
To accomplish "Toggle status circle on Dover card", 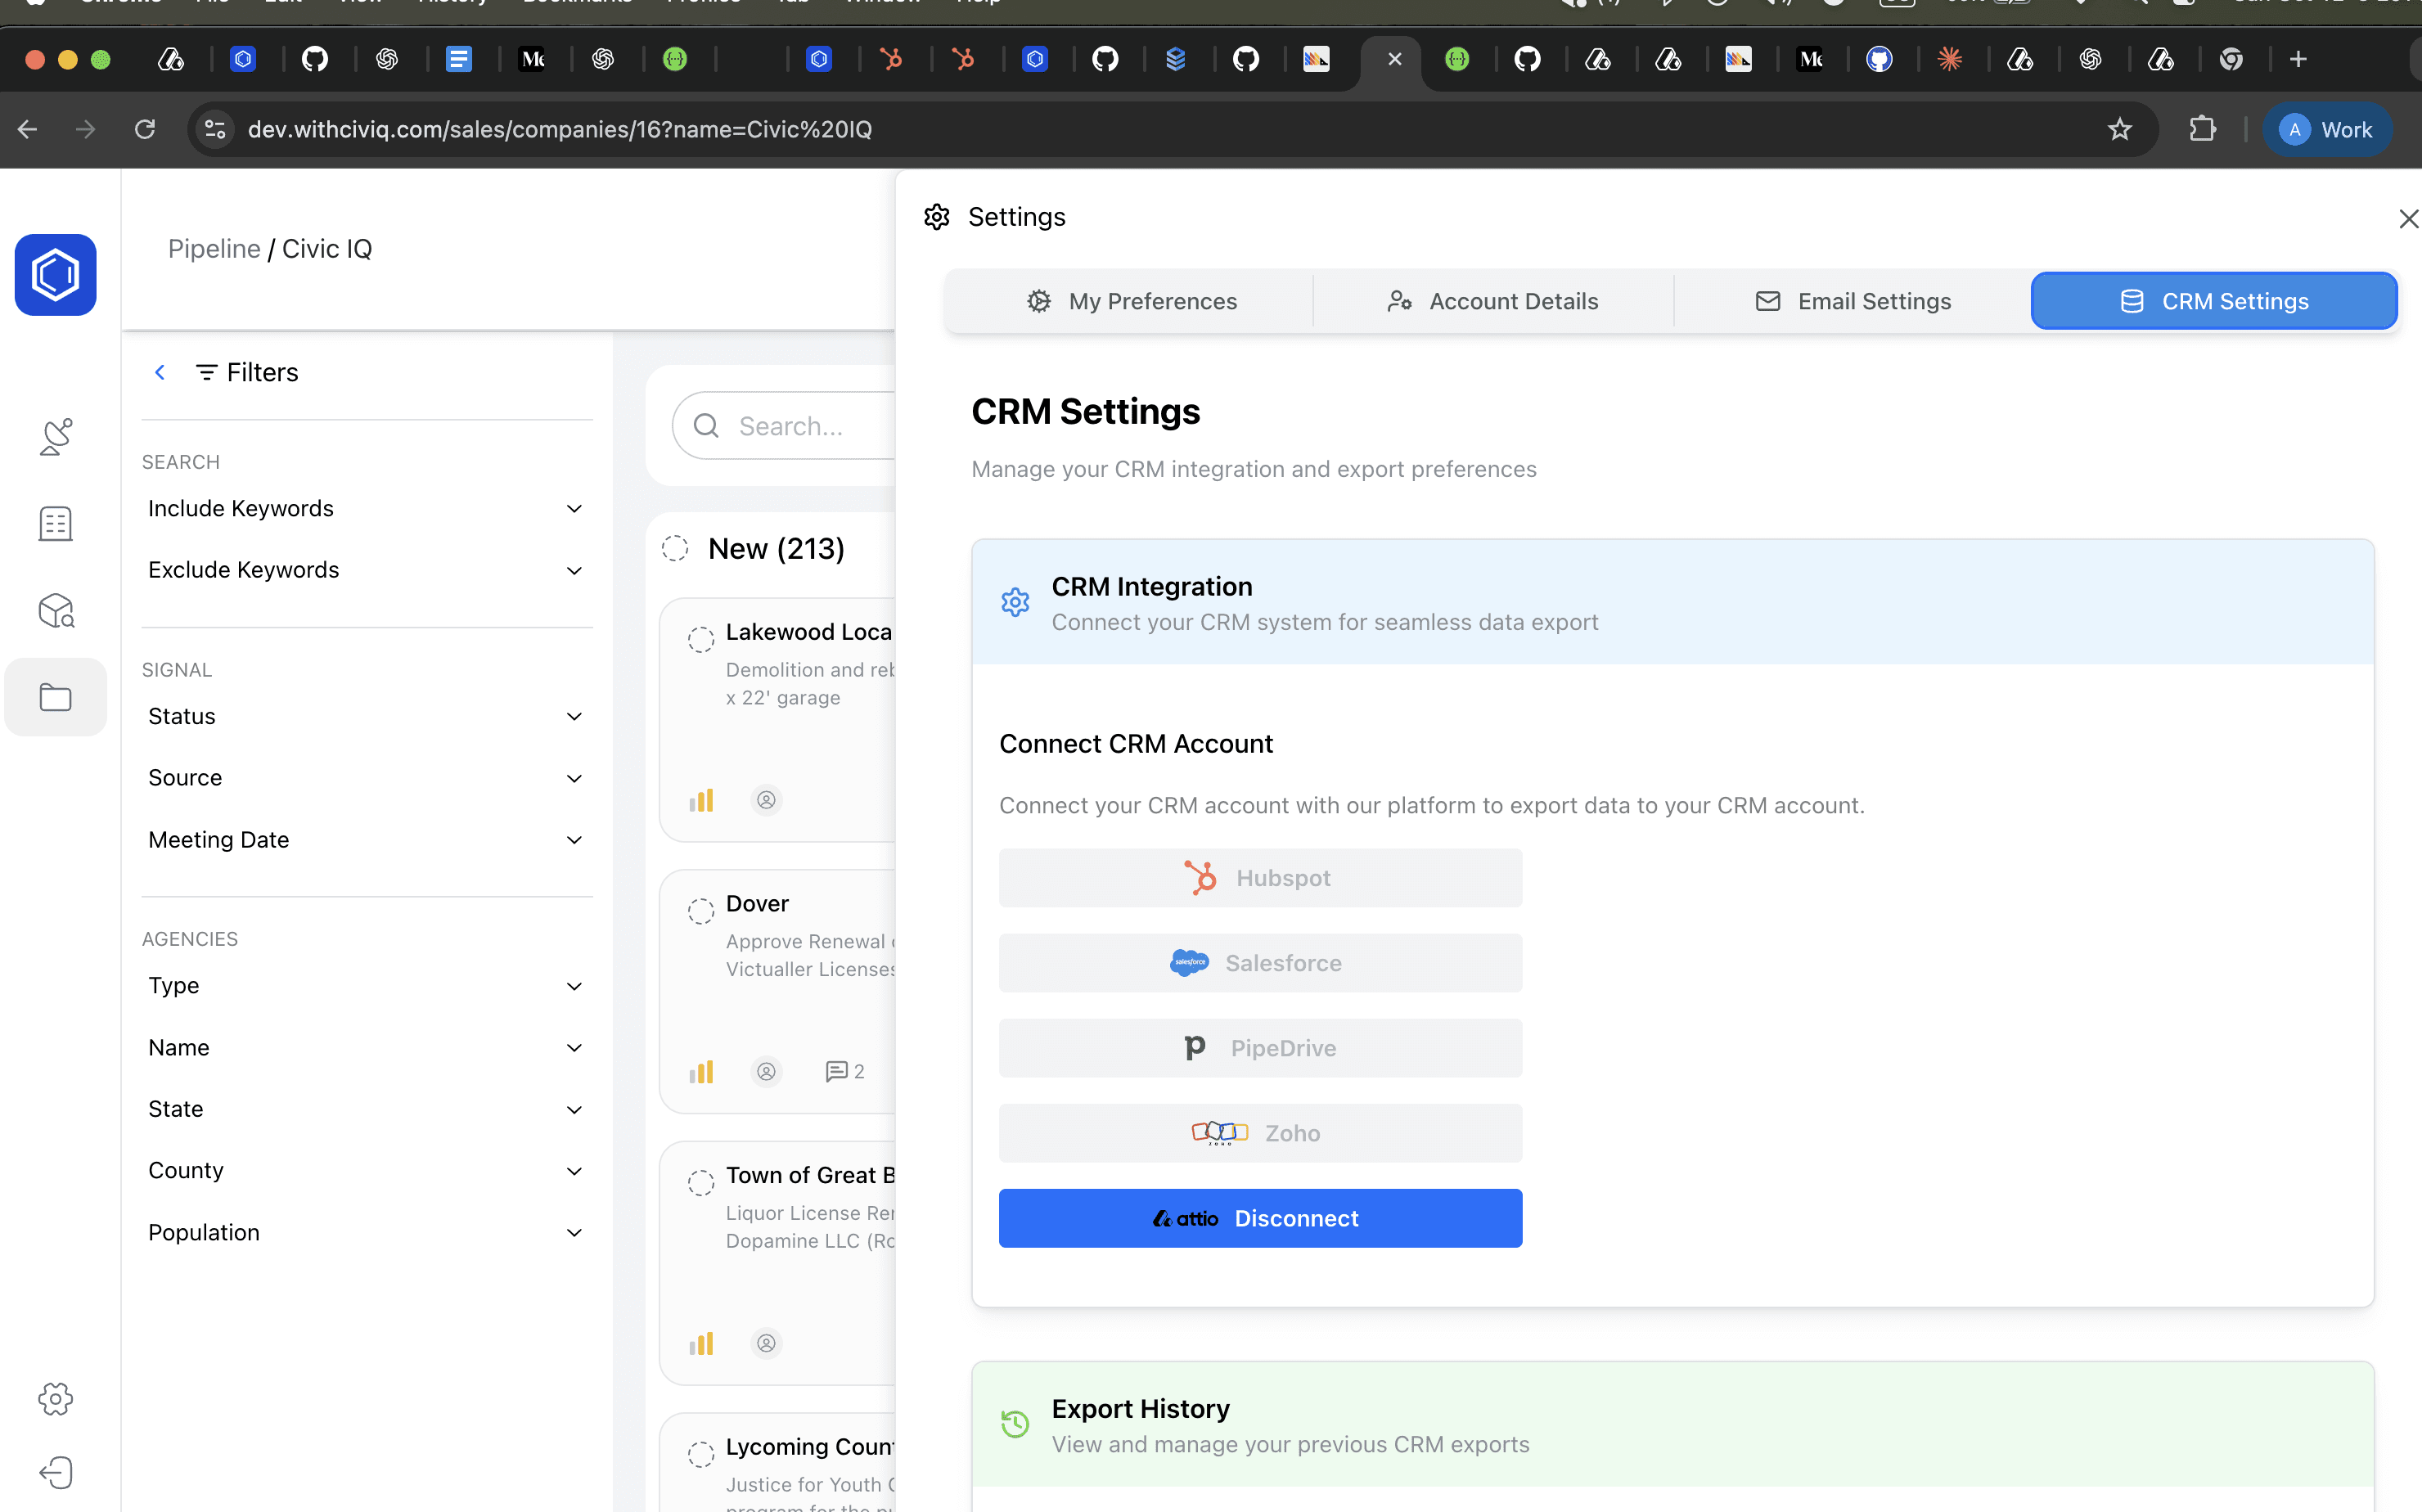I will (701, 910).
